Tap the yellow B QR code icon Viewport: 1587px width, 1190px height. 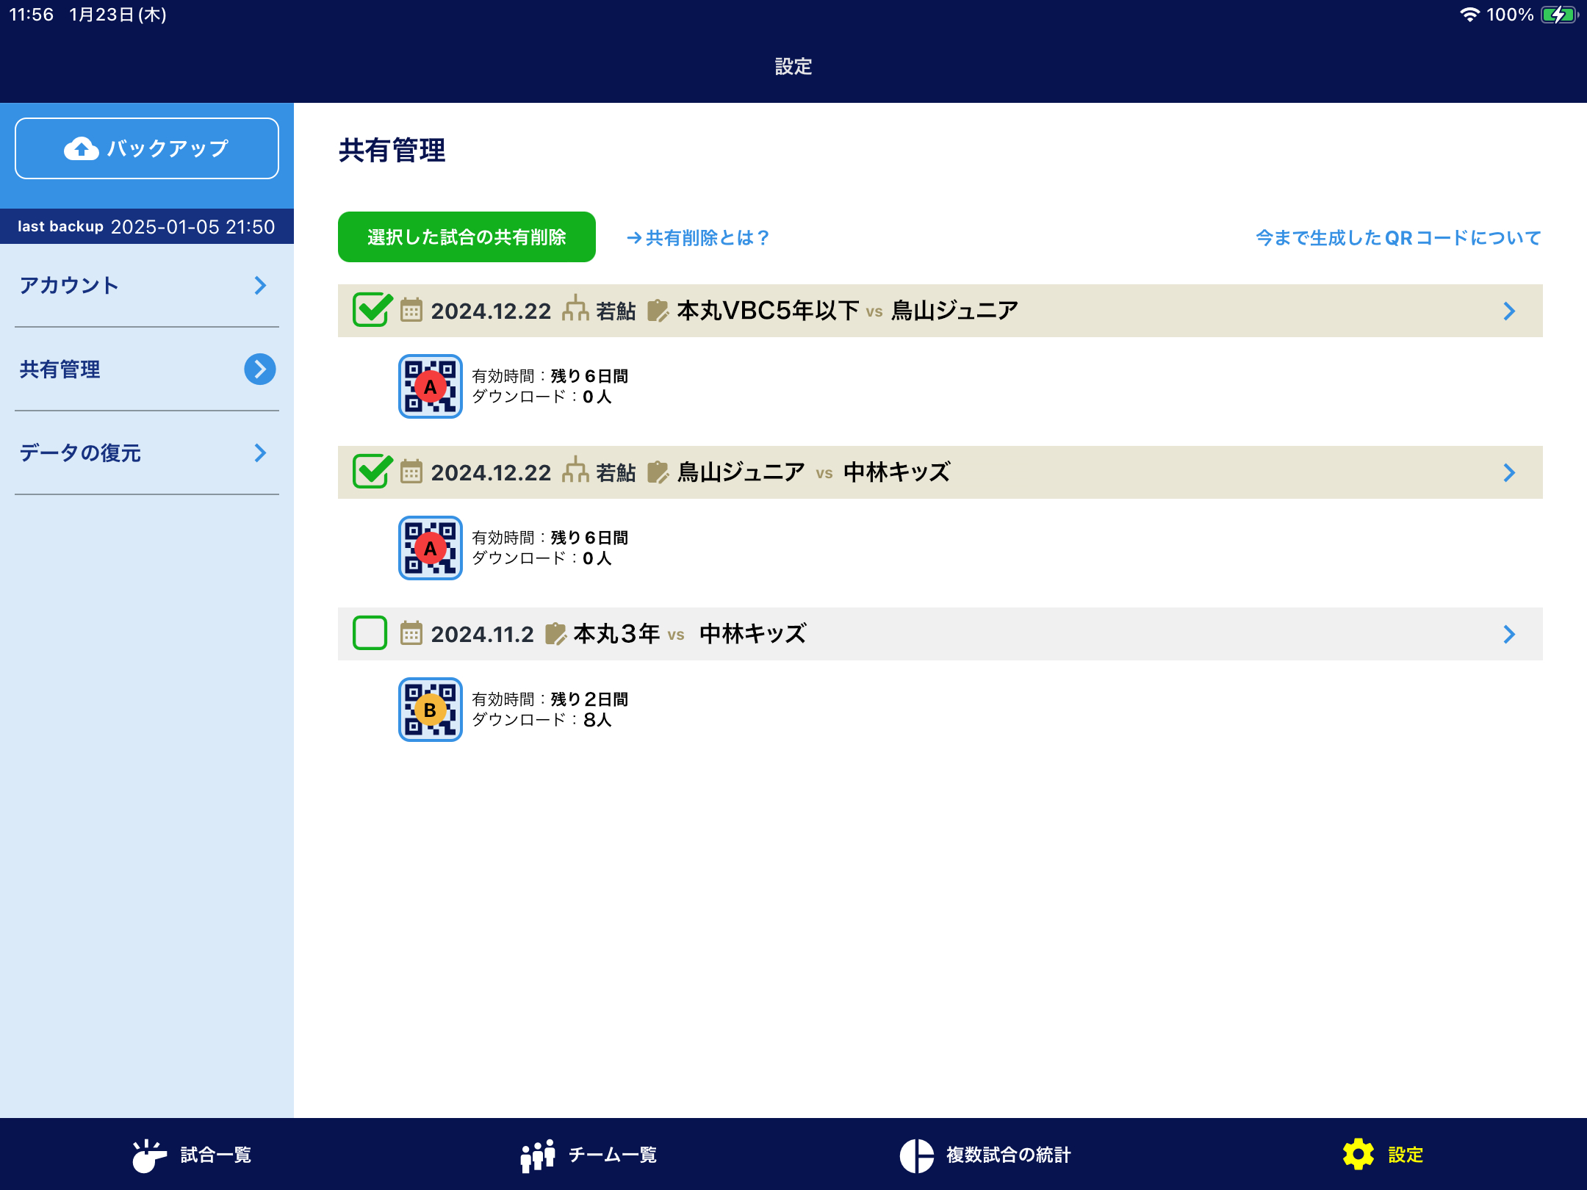(430, 710)
